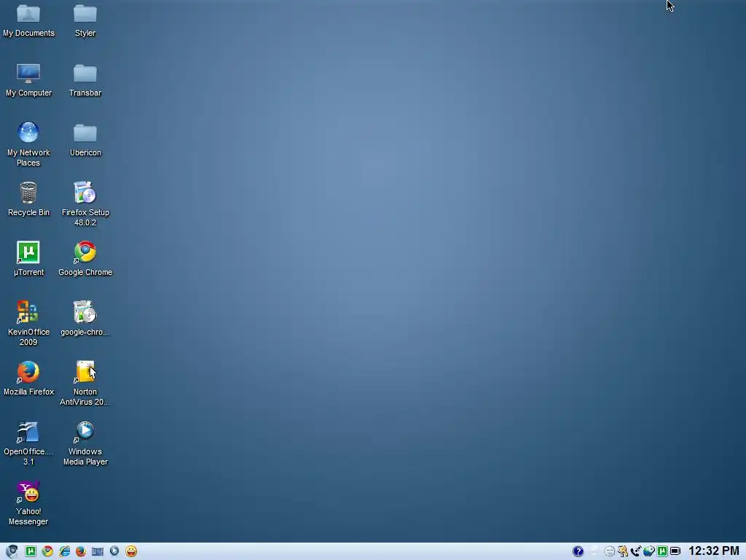Click the phone handset tray icon

635,551
